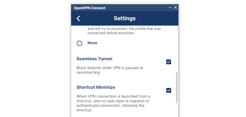The width and height of the screenshot is (246, 117).
Task: Click "When VPN connection is launched" description
Action: (113, 96)
